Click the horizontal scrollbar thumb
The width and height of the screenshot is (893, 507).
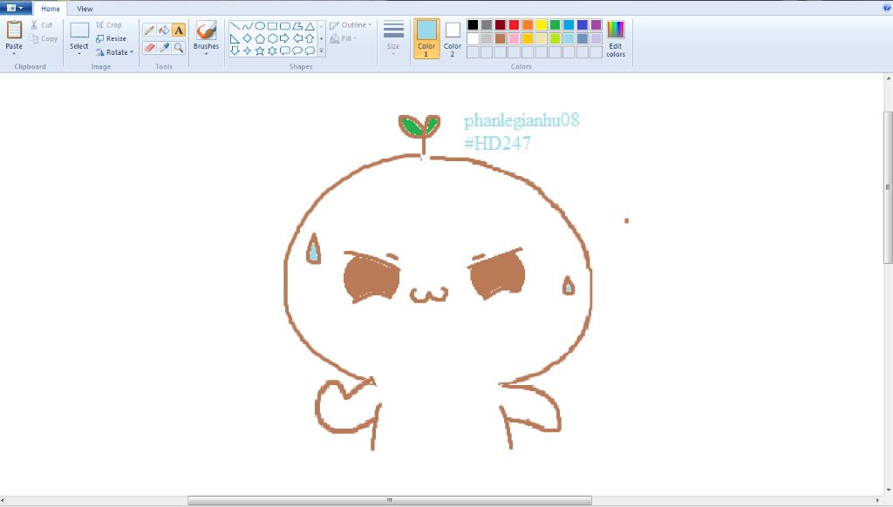pyautogui.click(x=390, y=501)
